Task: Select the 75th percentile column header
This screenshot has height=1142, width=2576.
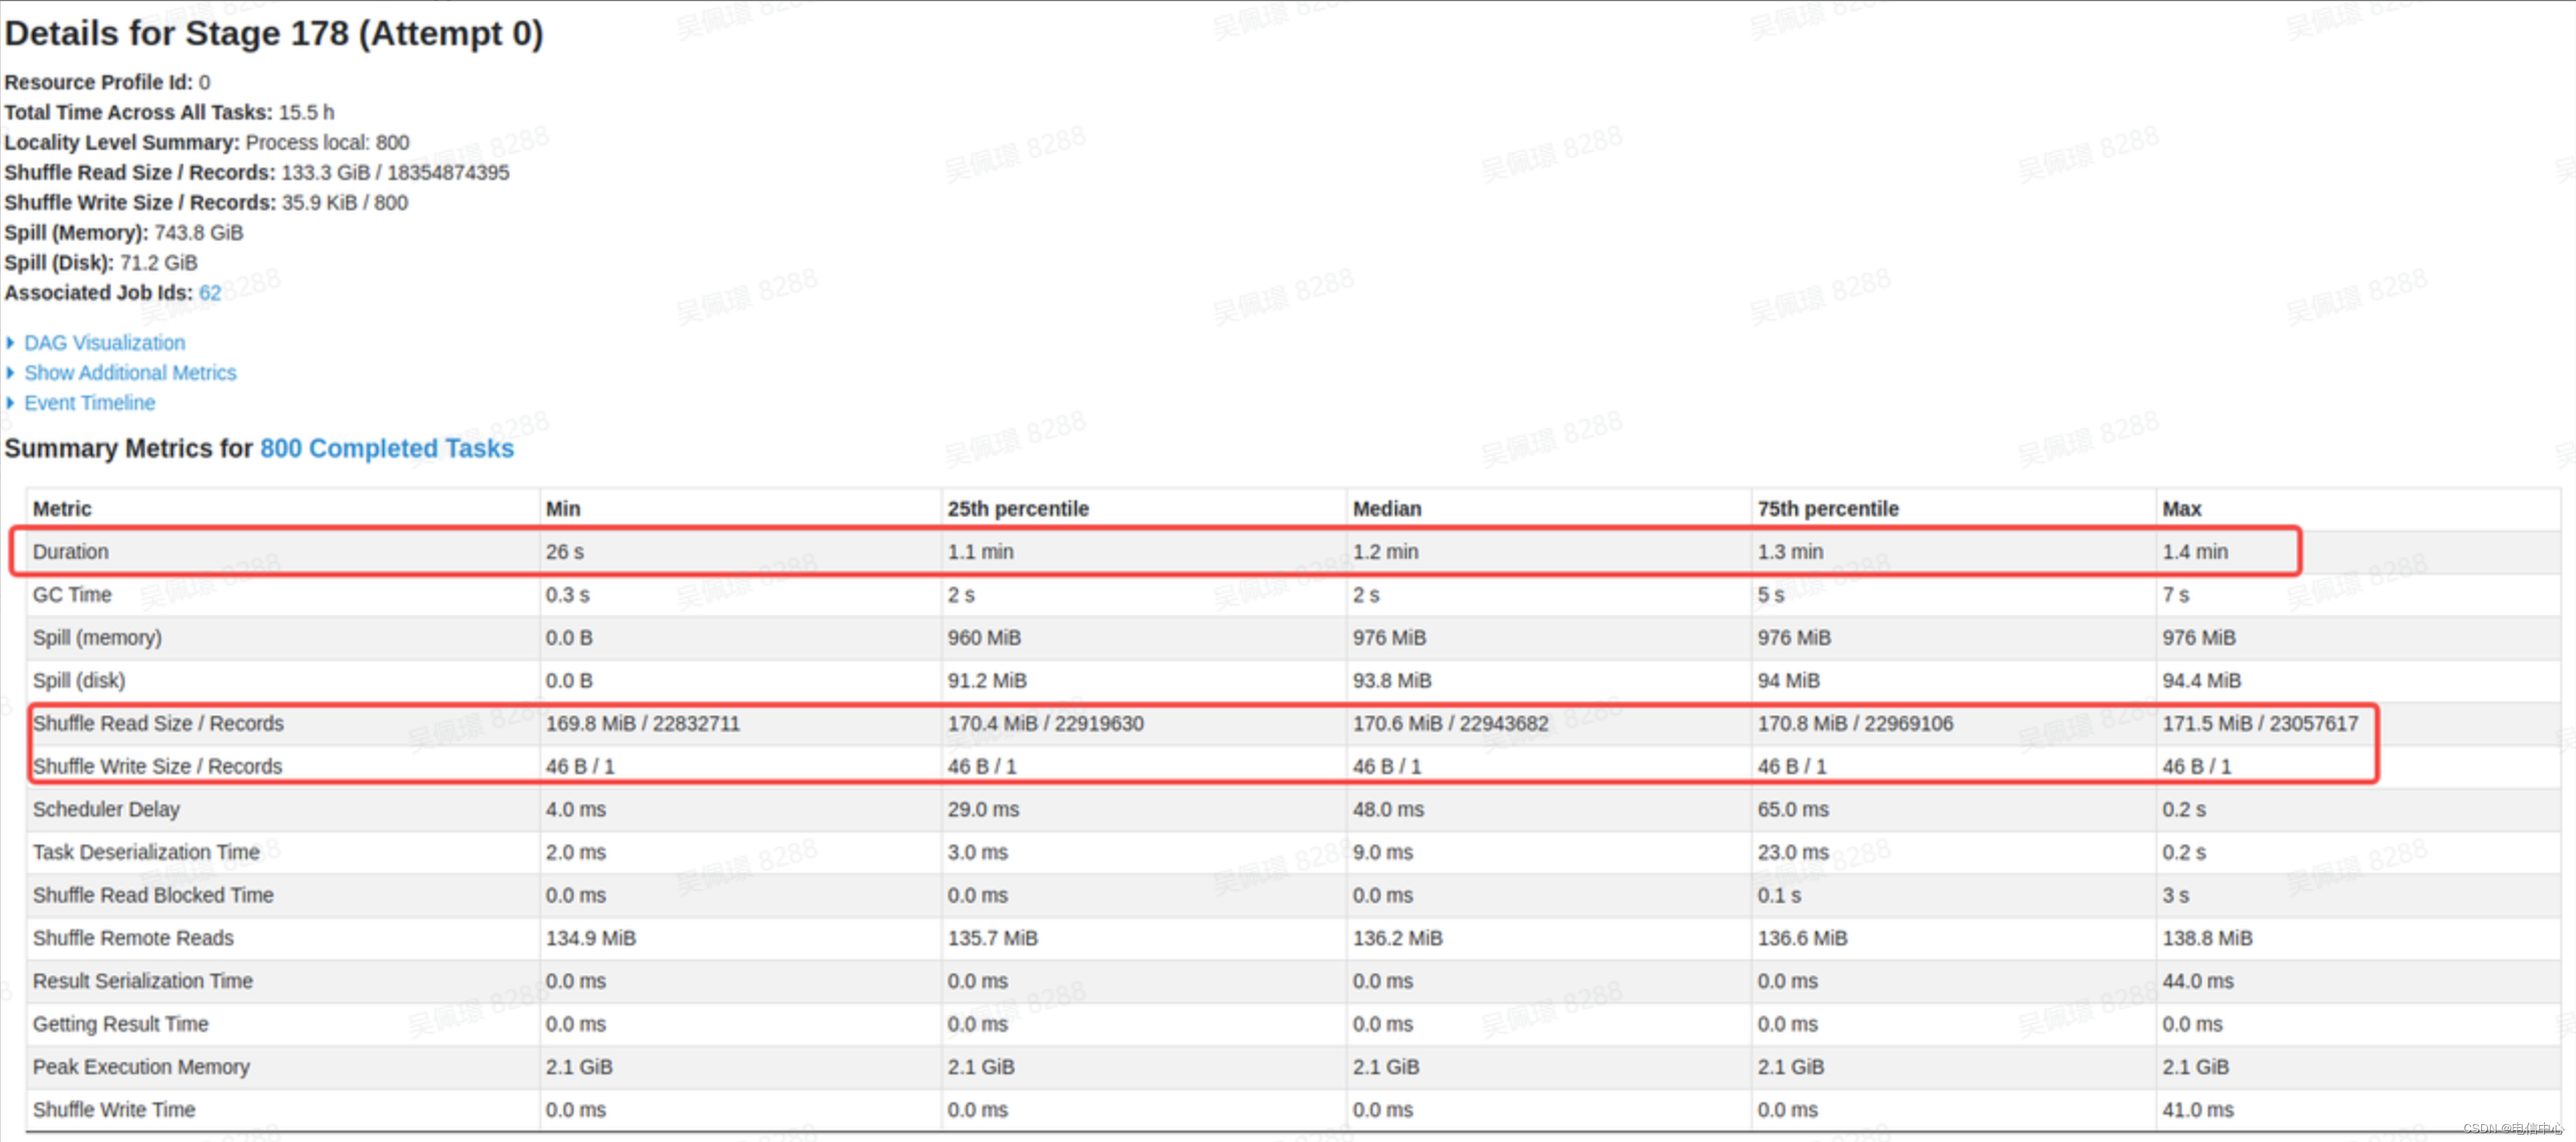Action: click(1828, 509)
